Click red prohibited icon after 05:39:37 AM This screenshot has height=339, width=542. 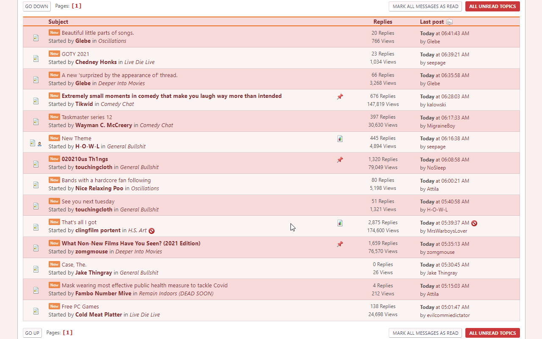[x=474, y=223]
